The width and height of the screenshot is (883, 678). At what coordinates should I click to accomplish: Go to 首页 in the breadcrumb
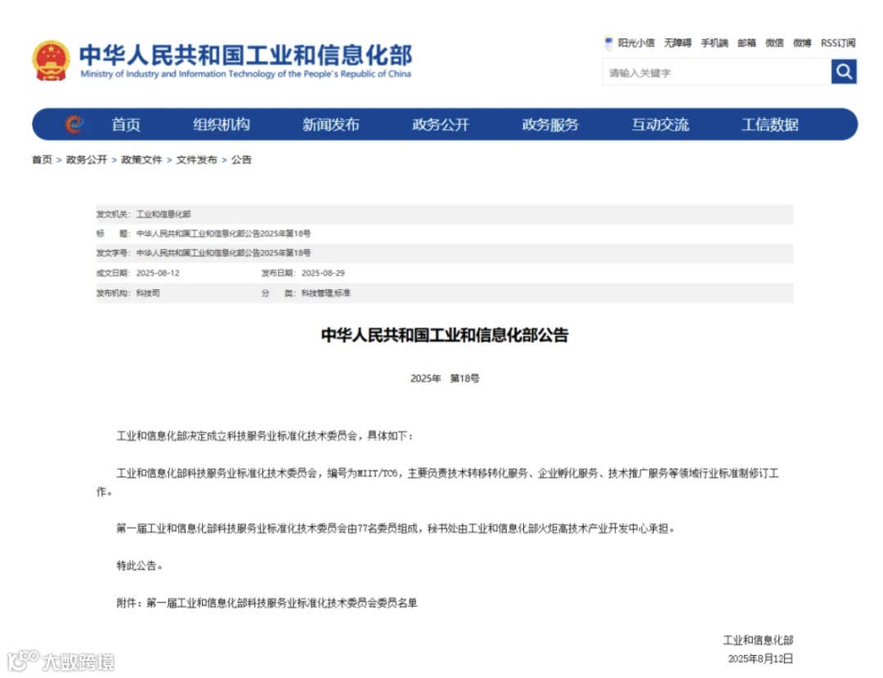(42, 160)
